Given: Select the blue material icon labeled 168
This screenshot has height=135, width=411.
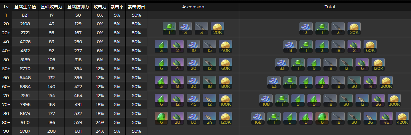Looking at the screenshot, I should (x=258, y=118).
